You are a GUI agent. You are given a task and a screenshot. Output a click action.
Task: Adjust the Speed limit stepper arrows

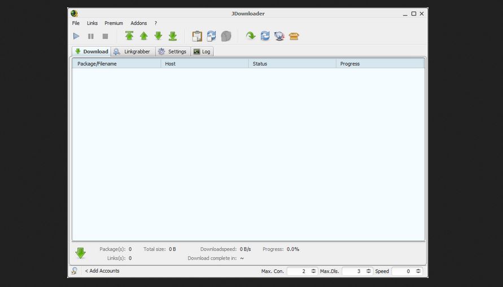click(418, 271)
